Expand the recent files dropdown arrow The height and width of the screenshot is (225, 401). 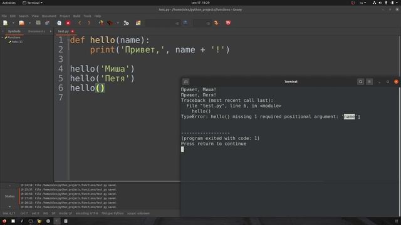29,23
